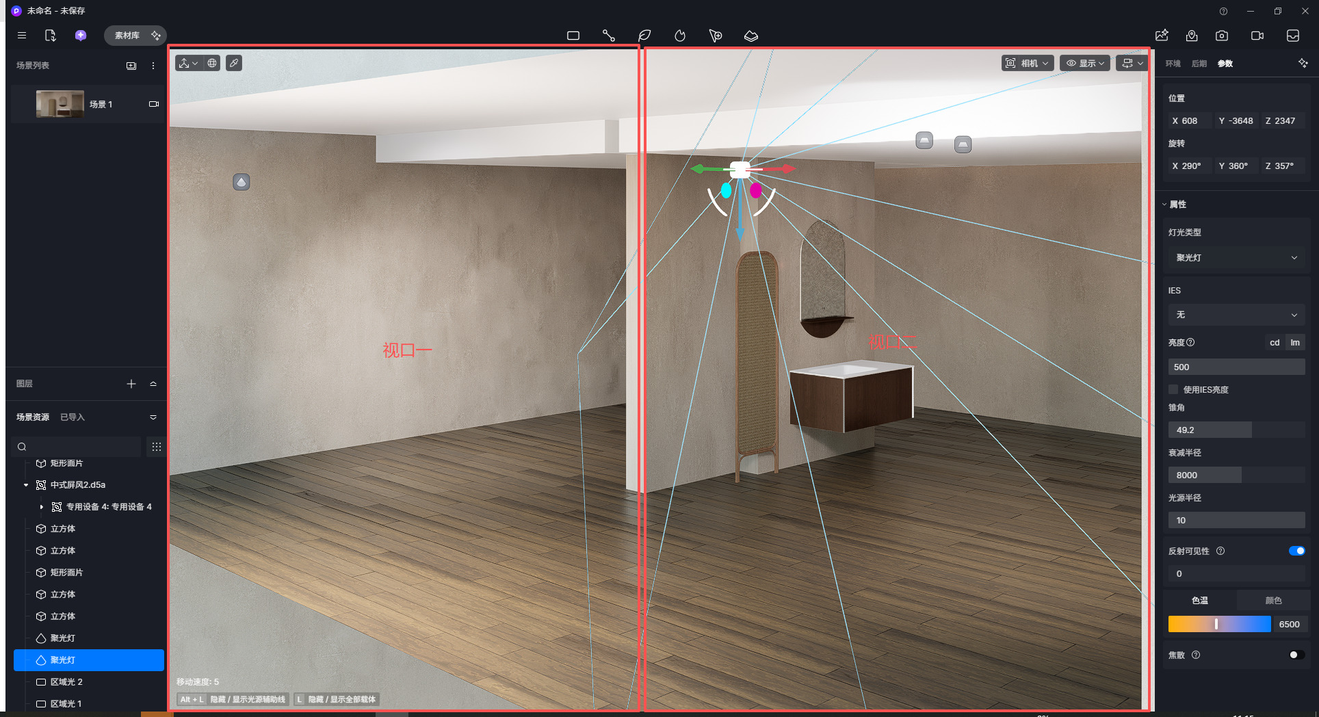Add a new layer with plus icon
The width and height of the screenshot is (1319, 717).
pyautogui.click(x=131, y=384)
